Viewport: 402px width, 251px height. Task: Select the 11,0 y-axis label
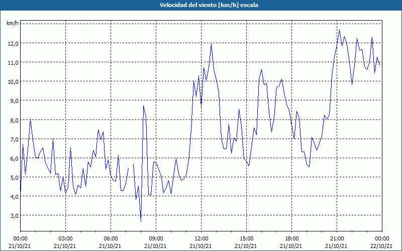(x=13, y=62)
